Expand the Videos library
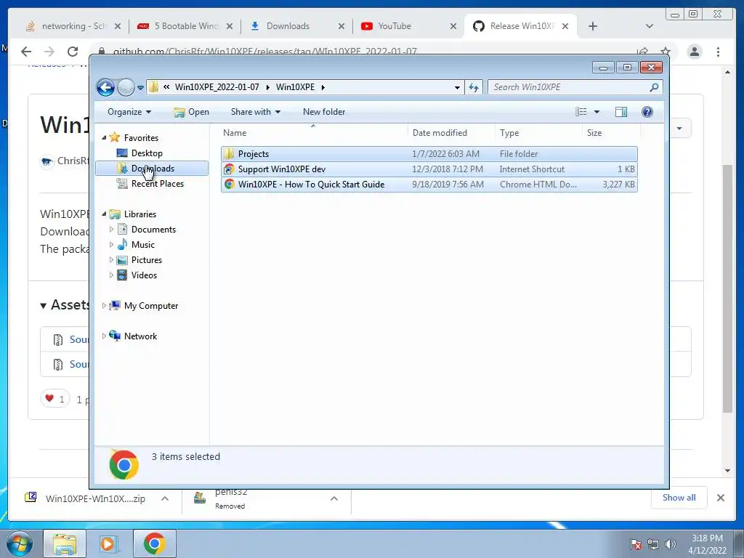The height and width of the screenshot is (558, 744). (111, 275)
